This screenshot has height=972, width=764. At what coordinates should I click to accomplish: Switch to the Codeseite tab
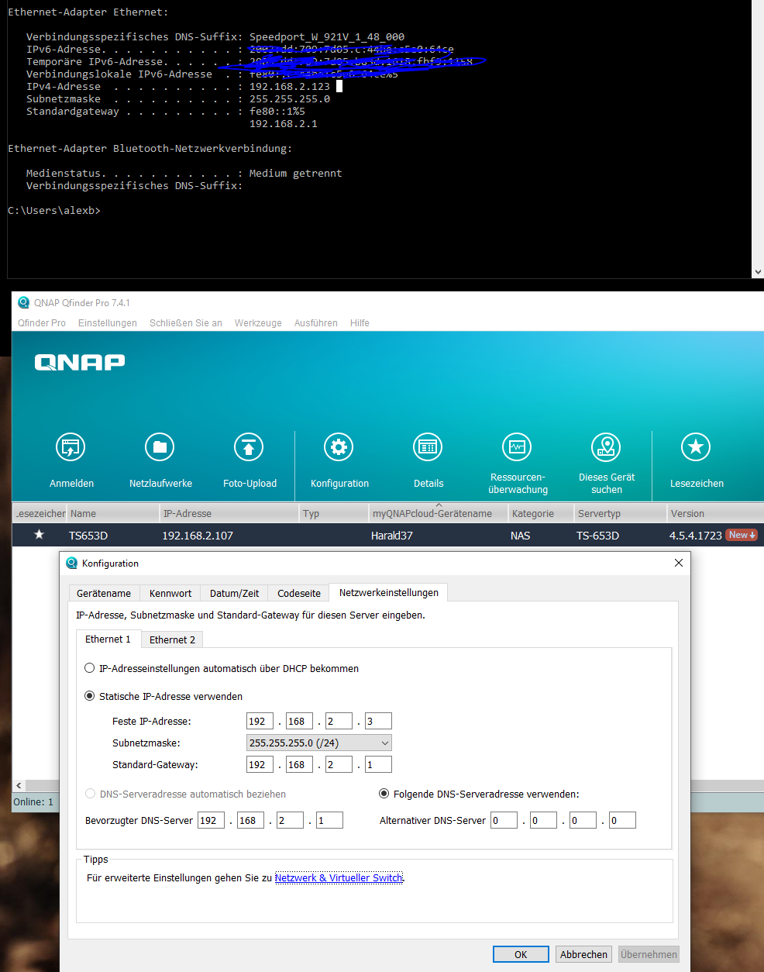coord(299,593)
